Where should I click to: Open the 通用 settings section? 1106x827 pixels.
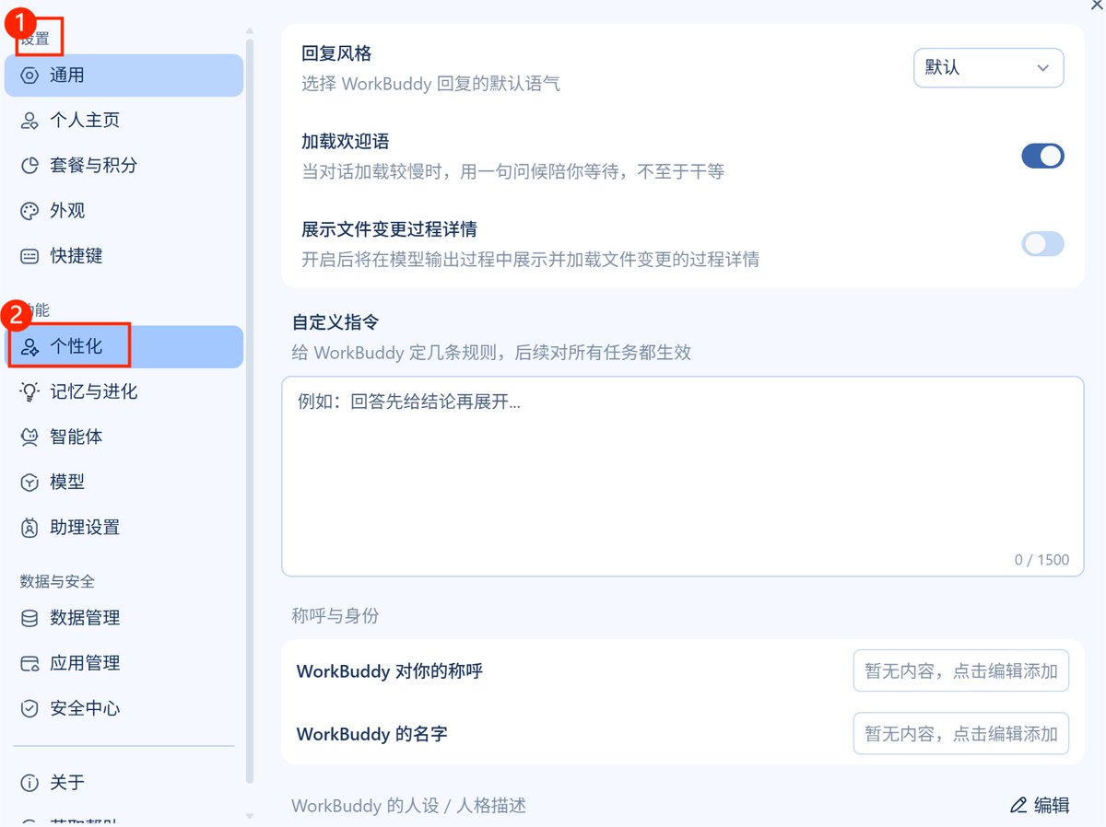pos(124,76)
